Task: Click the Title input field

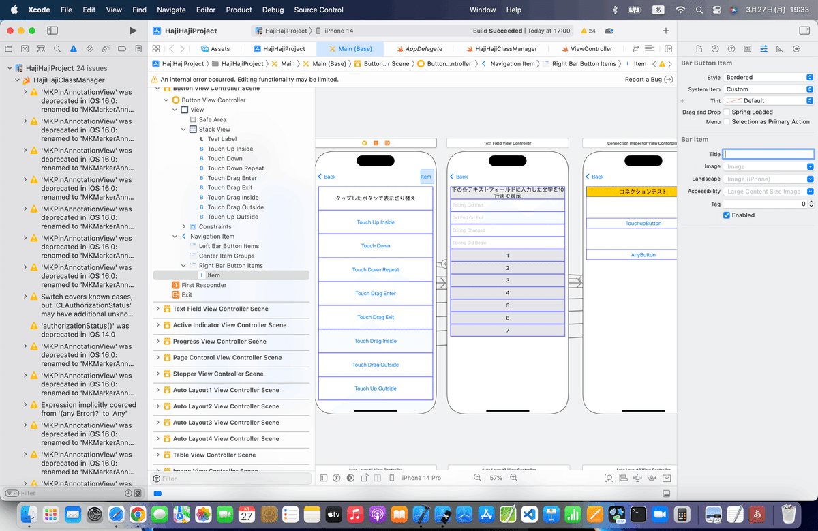Action: pos(769,155)
